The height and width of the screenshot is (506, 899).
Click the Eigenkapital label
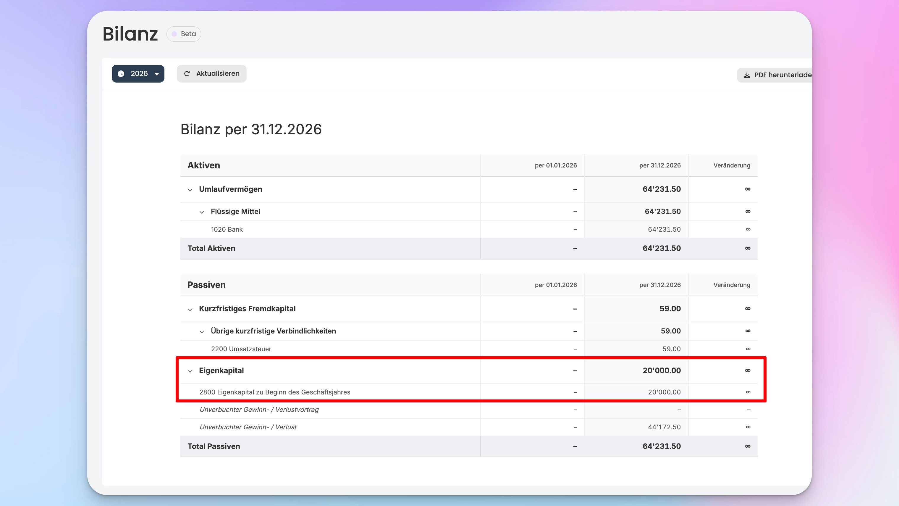pos(221,370)
